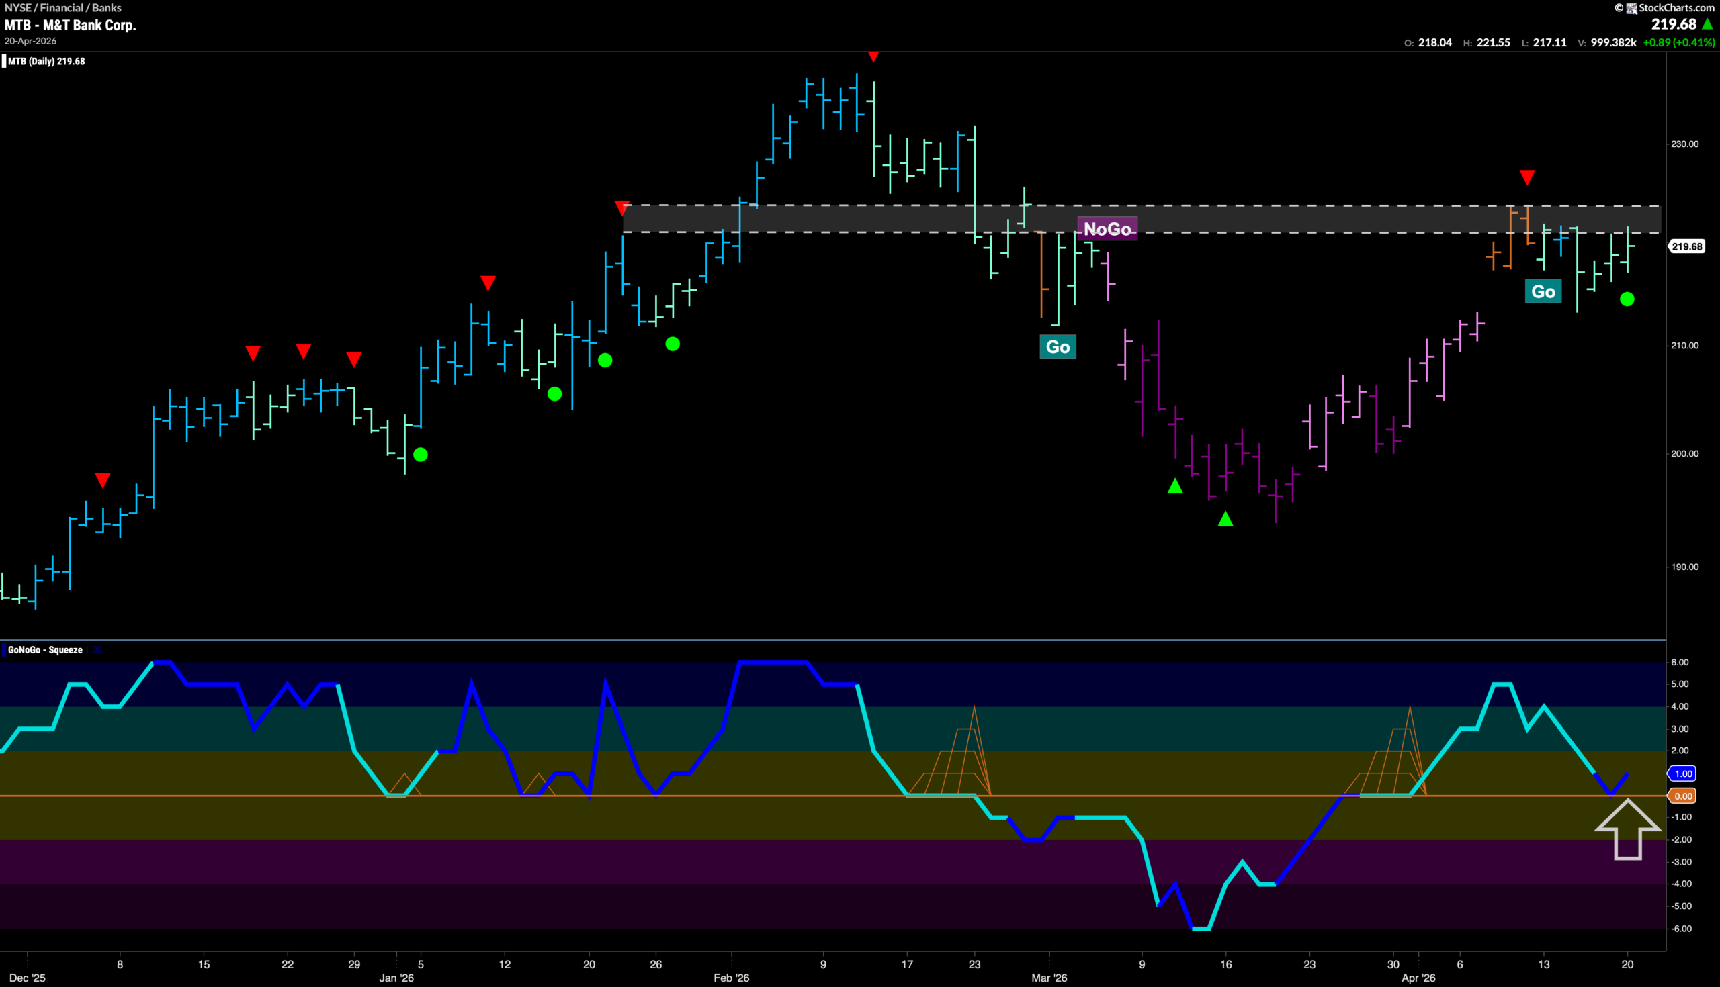Click the Go label below the April bars
The image size is (1720, 987).
pyautogui.click(x=1543, y=291)
